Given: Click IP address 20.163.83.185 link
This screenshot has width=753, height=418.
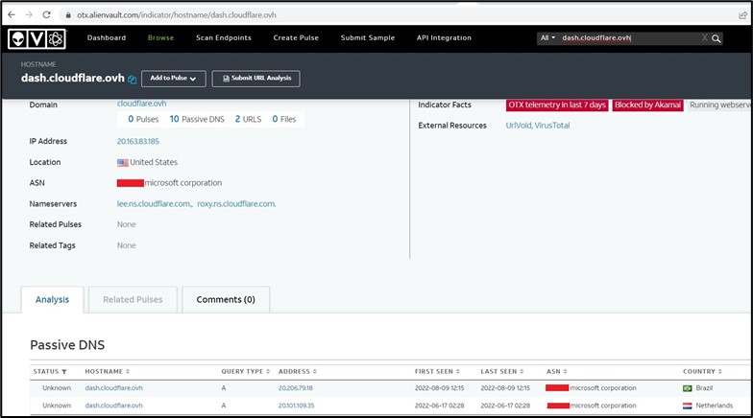Looking at the screenshot, I should [138, 141].
